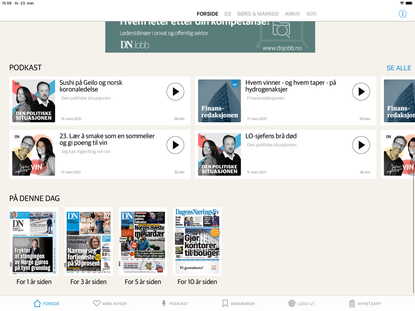Viewport: 415px width, 311px height.
Task: Open partially visible Finansredaksjonen card at right edge
Action: 398,101
